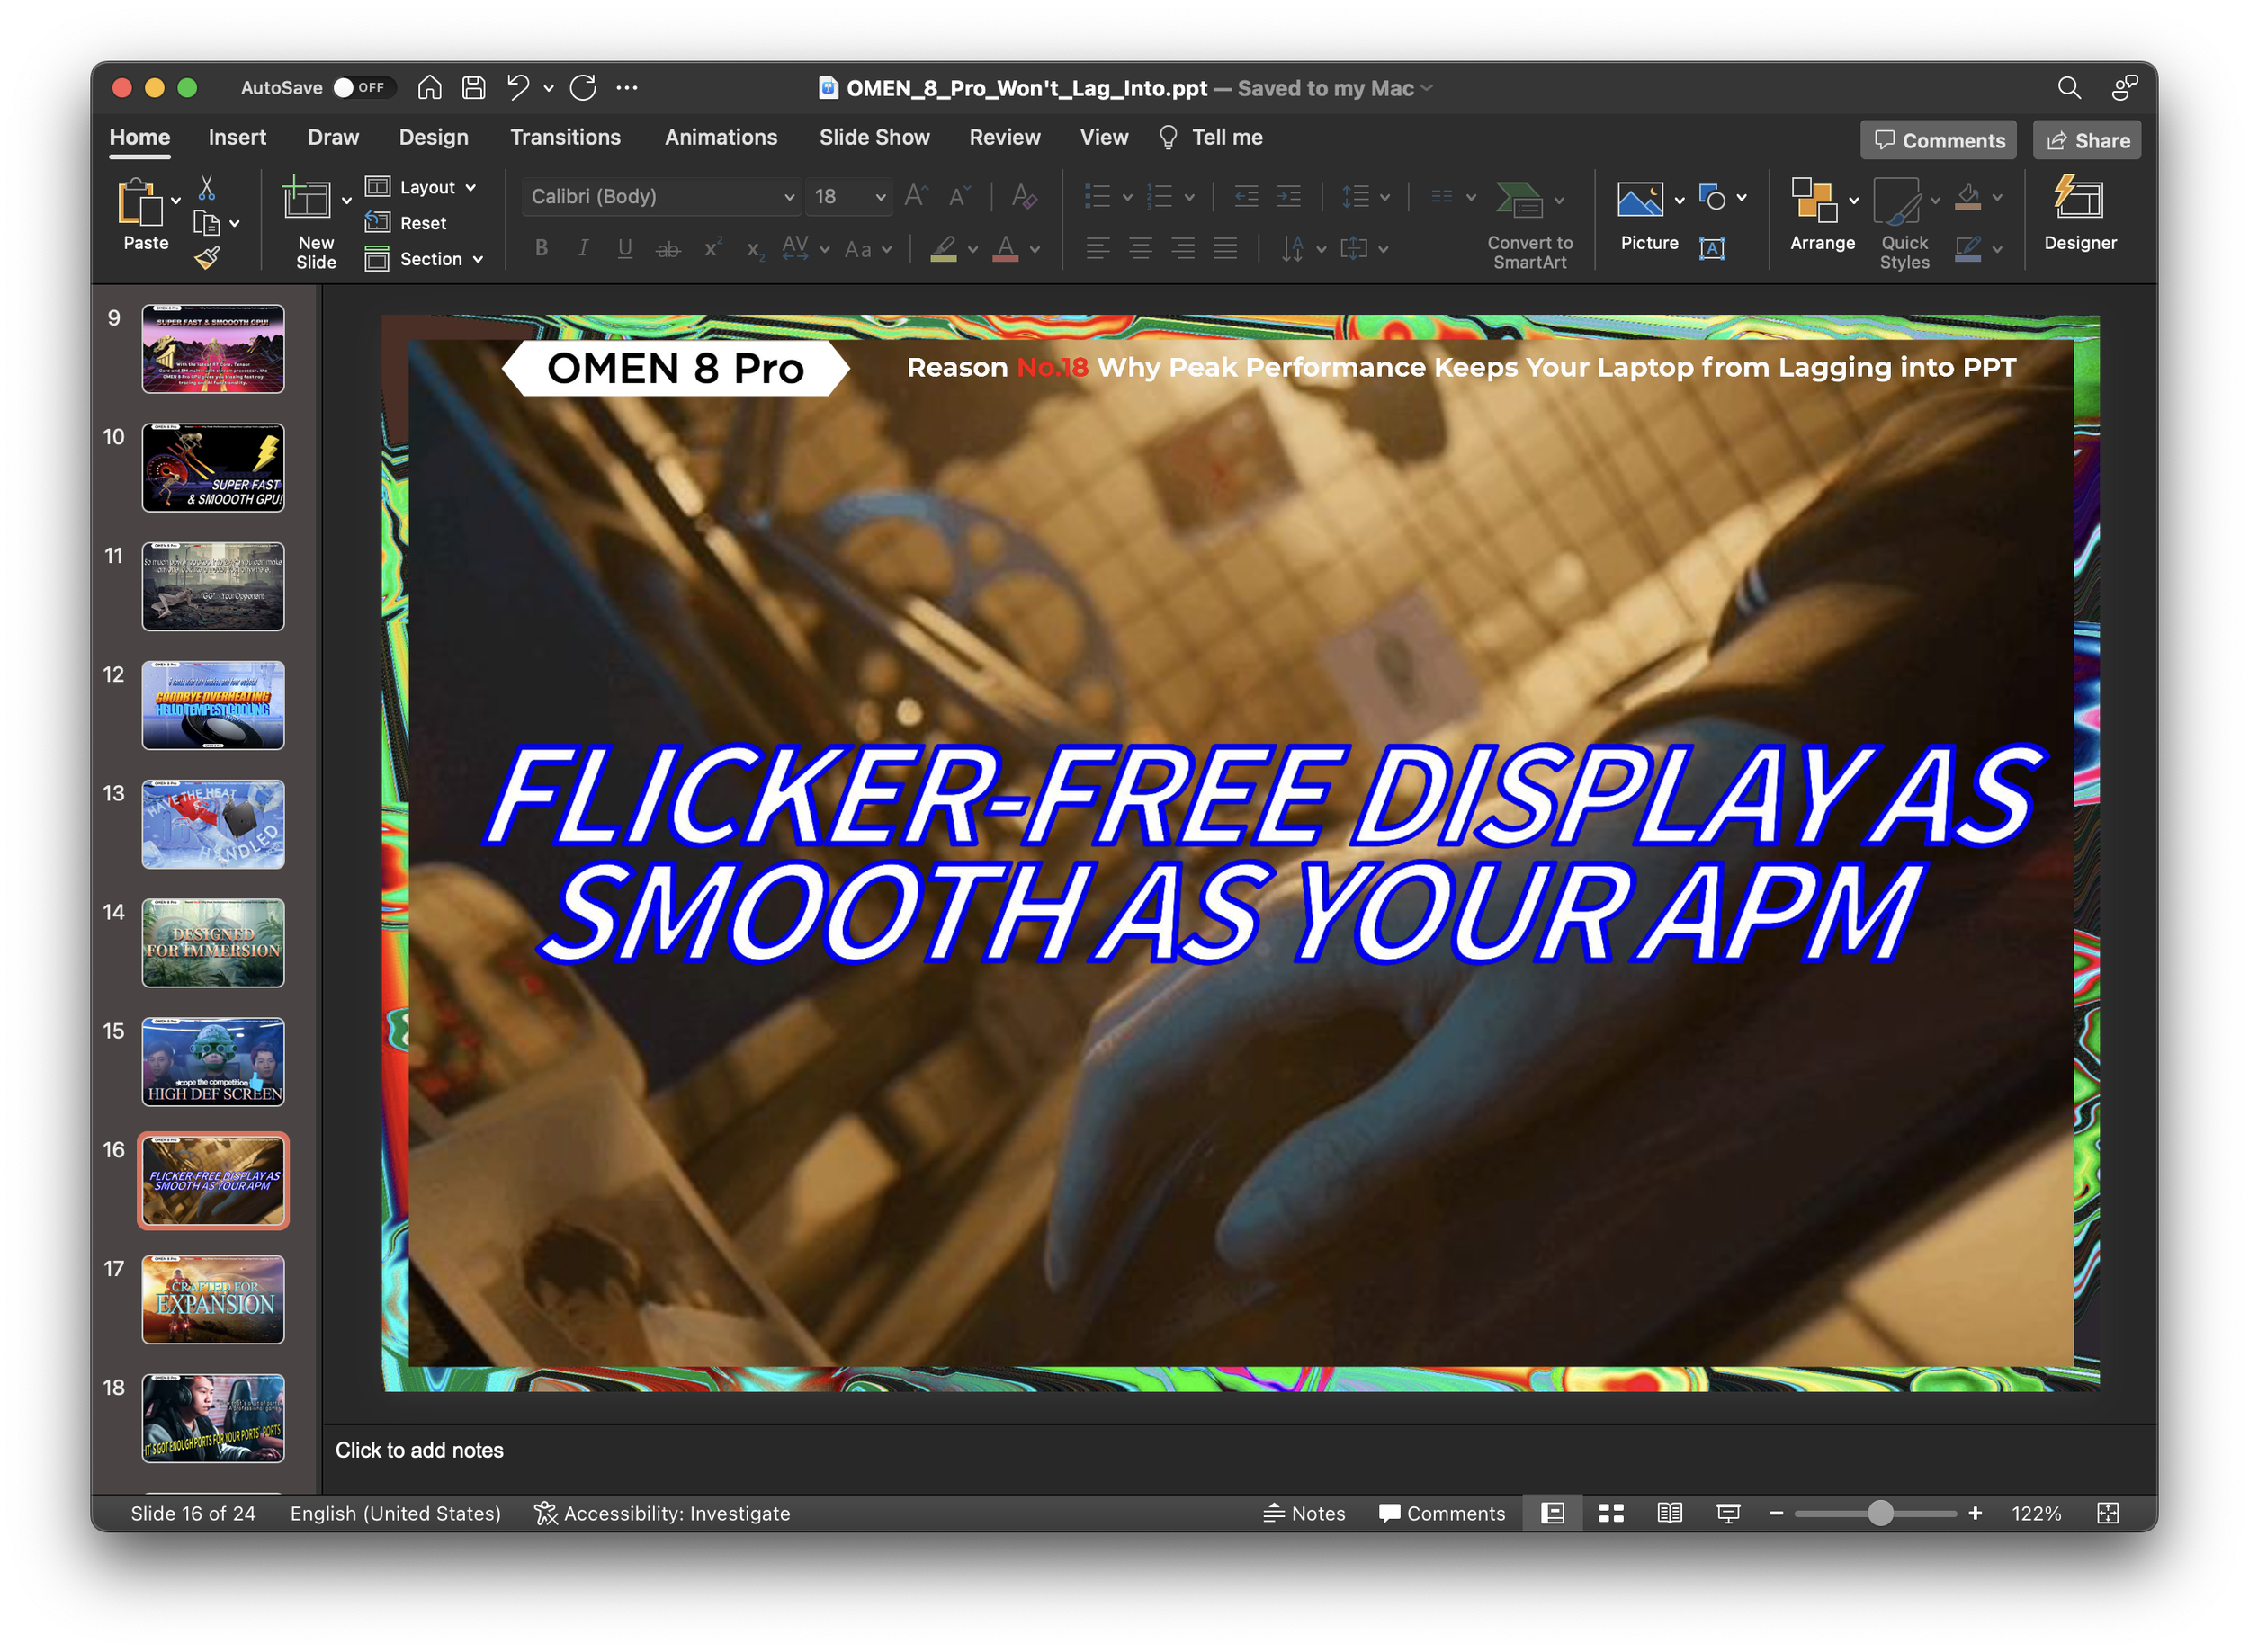Click the Increase Font Size icon
2249x1652 pixels.
916,196
